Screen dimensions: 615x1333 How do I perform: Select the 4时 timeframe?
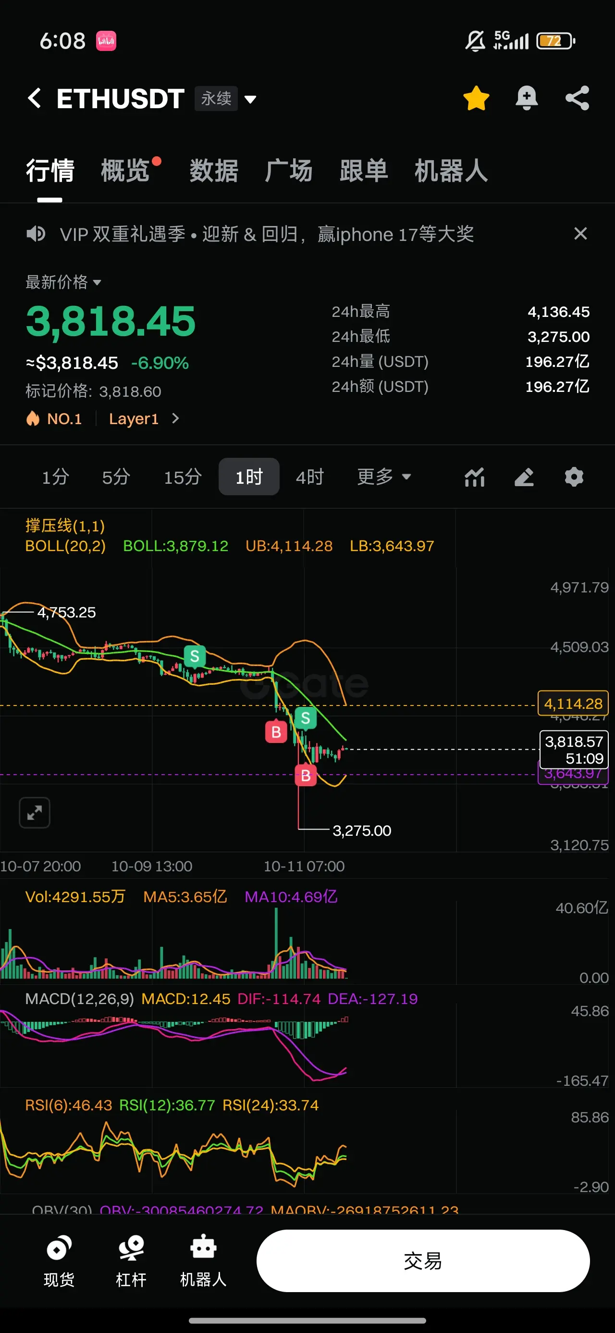tap(310, 477)
